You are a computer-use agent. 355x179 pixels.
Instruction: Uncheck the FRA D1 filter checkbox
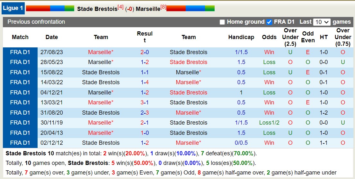pyautogui.click(x=269, y=22)
